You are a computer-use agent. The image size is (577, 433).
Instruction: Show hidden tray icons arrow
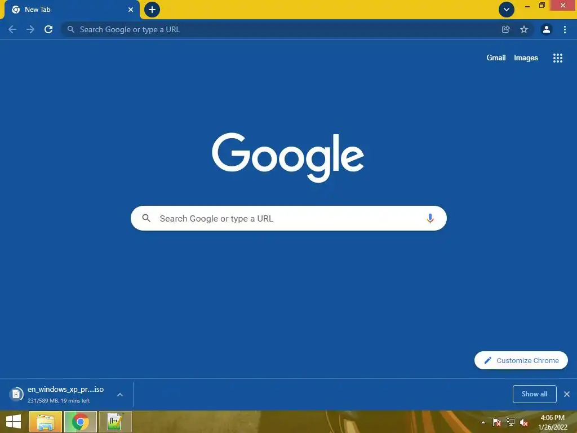483,422
